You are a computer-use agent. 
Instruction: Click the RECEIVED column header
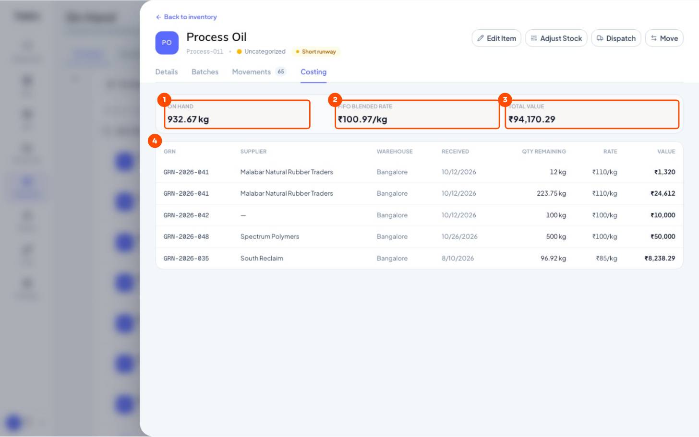pos(455,152)
